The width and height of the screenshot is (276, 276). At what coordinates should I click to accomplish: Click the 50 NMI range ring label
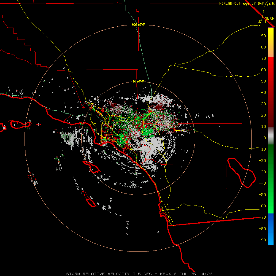(138, 81)
